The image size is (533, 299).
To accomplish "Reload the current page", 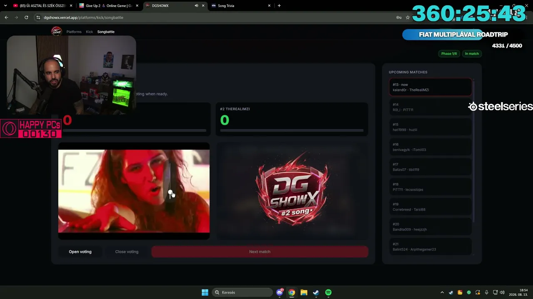I will tap(26, 17).
